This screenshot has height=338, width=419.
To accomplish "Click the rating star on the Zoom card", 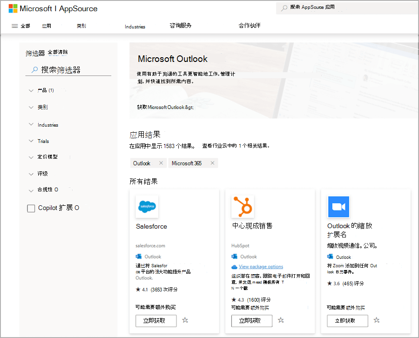I will [330, 283].
